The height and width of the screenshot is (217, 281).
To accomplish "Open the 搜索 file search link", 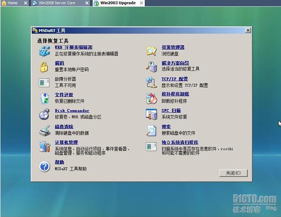I will pyautogui.click(x=166, y=126).
